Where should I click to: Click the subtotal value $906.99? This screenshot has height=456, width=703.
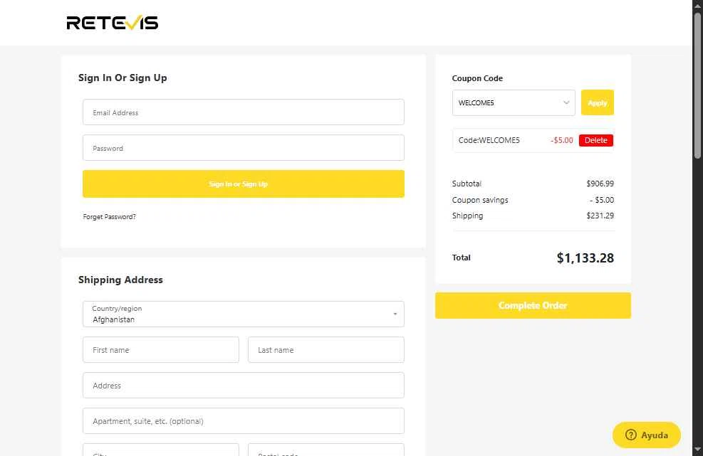point(600,184)
